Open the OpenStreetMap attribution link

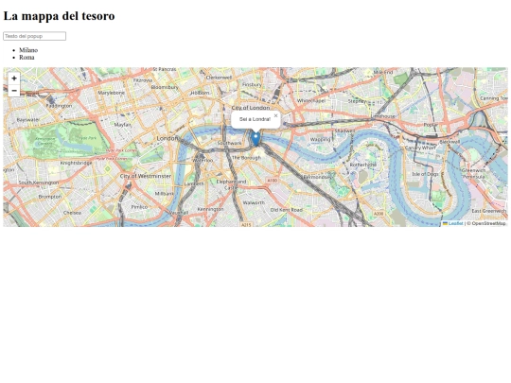[488, 223]
